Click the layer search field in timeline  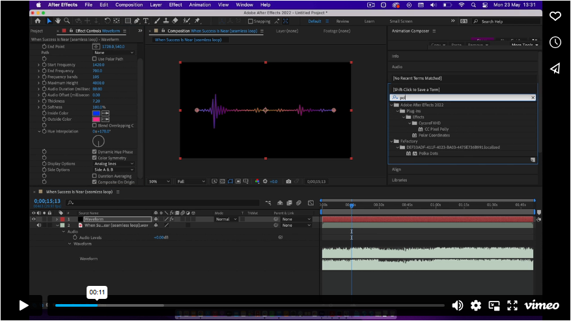[163, 203]
